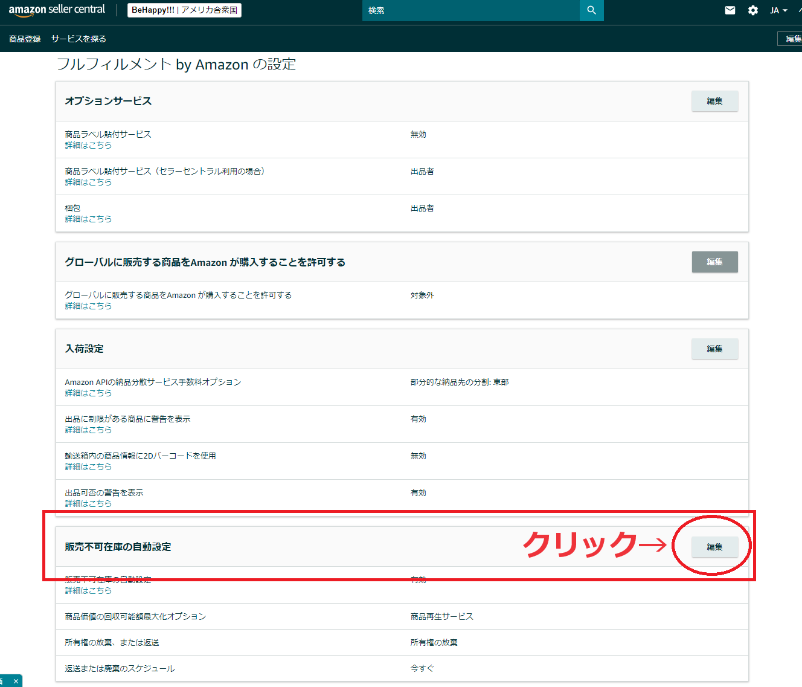
Task: Click the 入荷設定 section title
Action: [84, 349]
